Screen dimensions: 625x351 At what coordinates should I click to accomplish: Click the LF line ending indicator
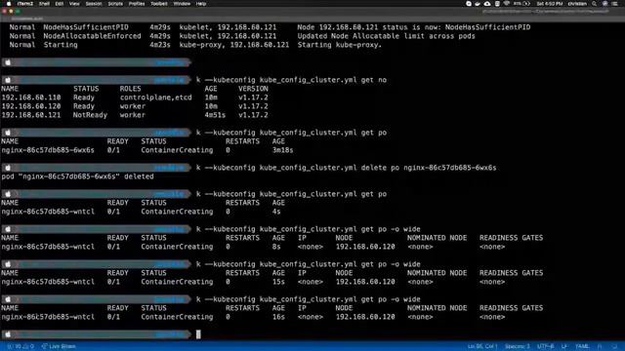point(564,346)
